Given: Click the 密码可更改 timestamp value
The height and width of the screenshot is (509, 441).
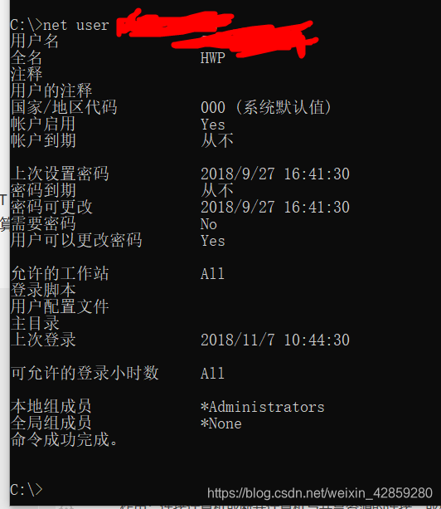Looking at the screenshot, I should point(275,207).
